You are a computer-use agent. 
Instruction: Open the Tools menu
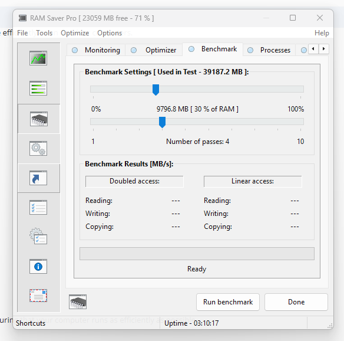coord(44,33)
